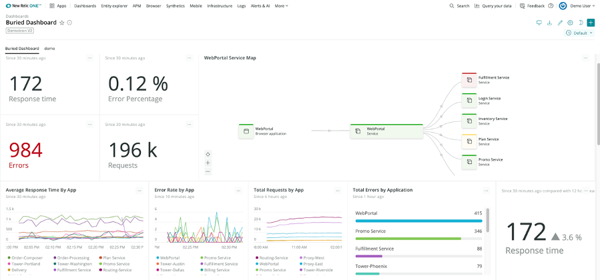Click the Demo User avatar icon
Viewport: 600px width, 280px height.
click(563, 6)
